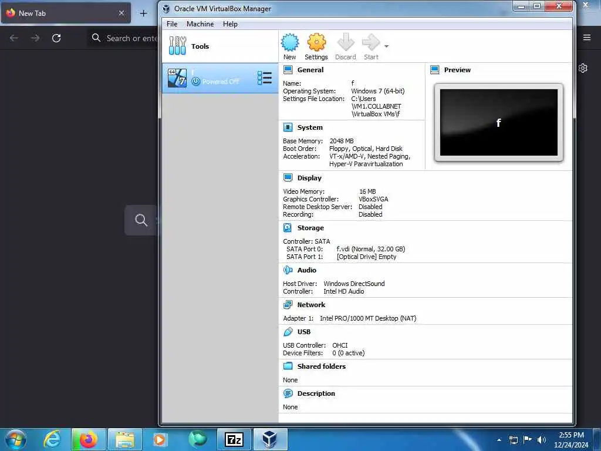This screenshot has width=601, height=451.
Task: Open Windows Media Player from taskbar
Action: [x=161, y=439]
